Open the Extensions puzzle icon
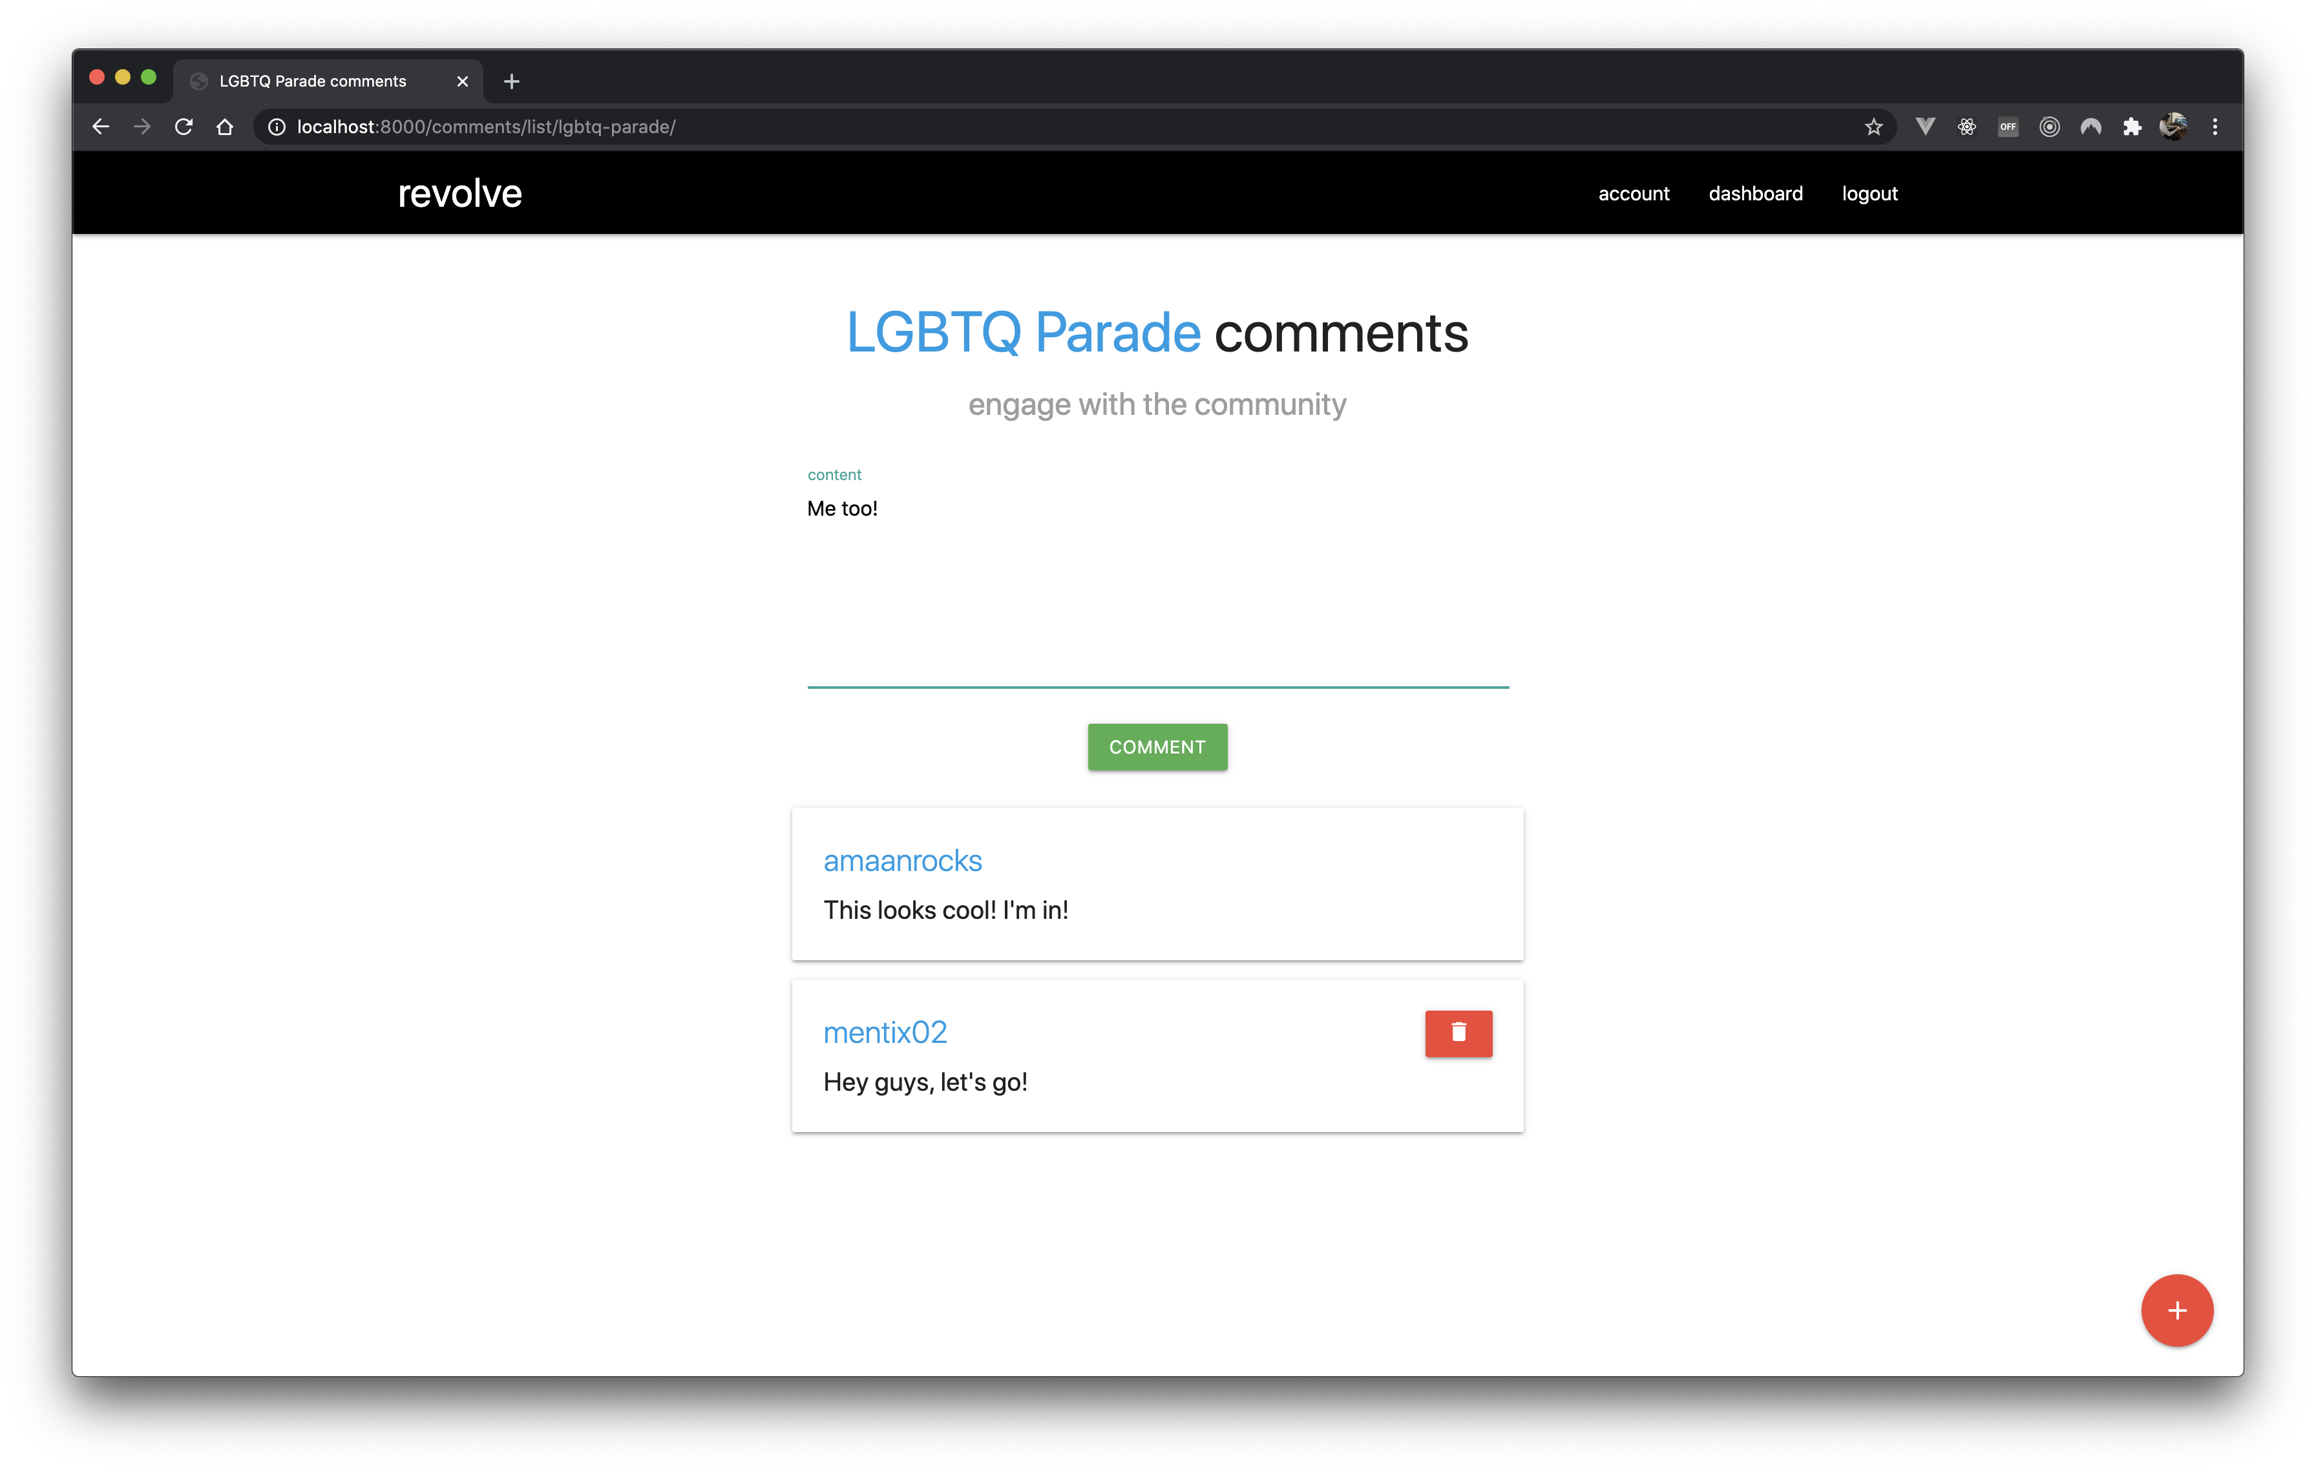The height and width of the screenshot is (1472, 2316). [2131, 127]
